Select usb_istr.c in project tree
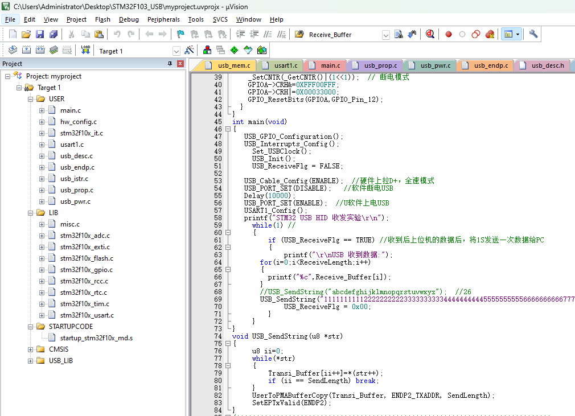 pos(74,179)
